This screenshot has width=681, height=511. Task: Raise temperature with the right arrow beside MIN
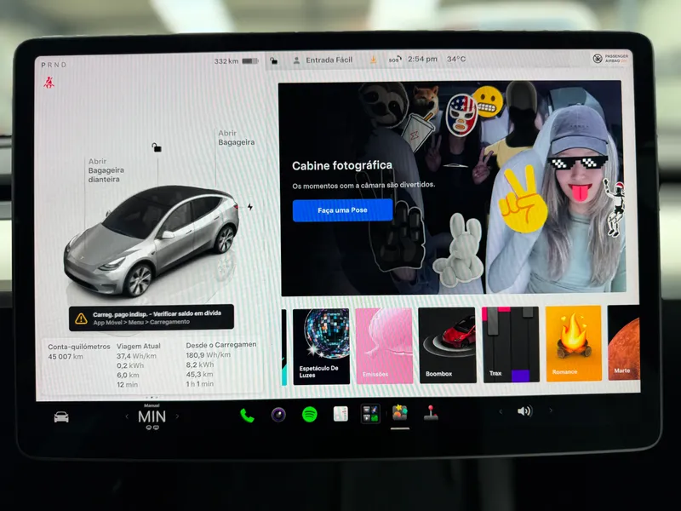[177, 416]
